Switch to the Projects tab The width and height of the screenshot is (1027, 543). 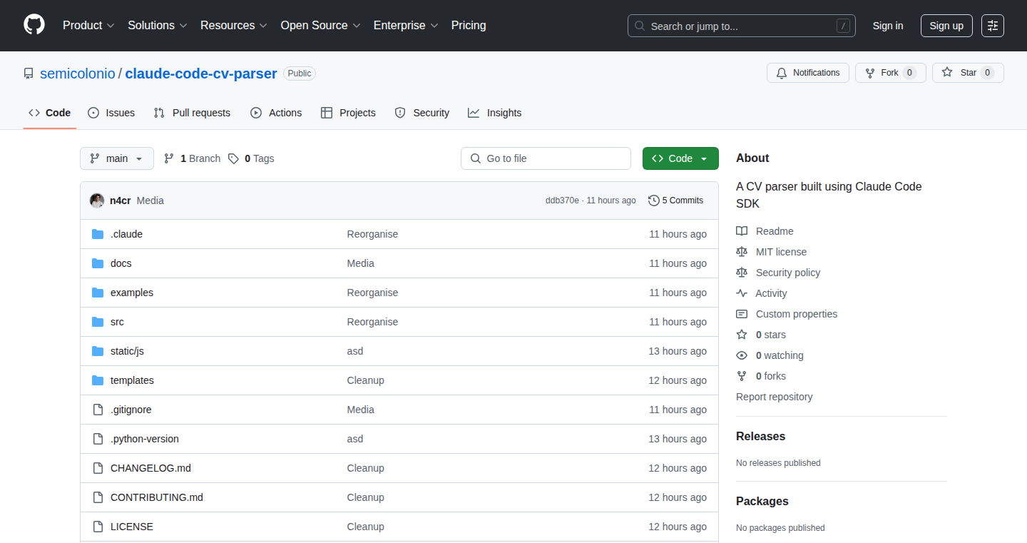[348, 113]
